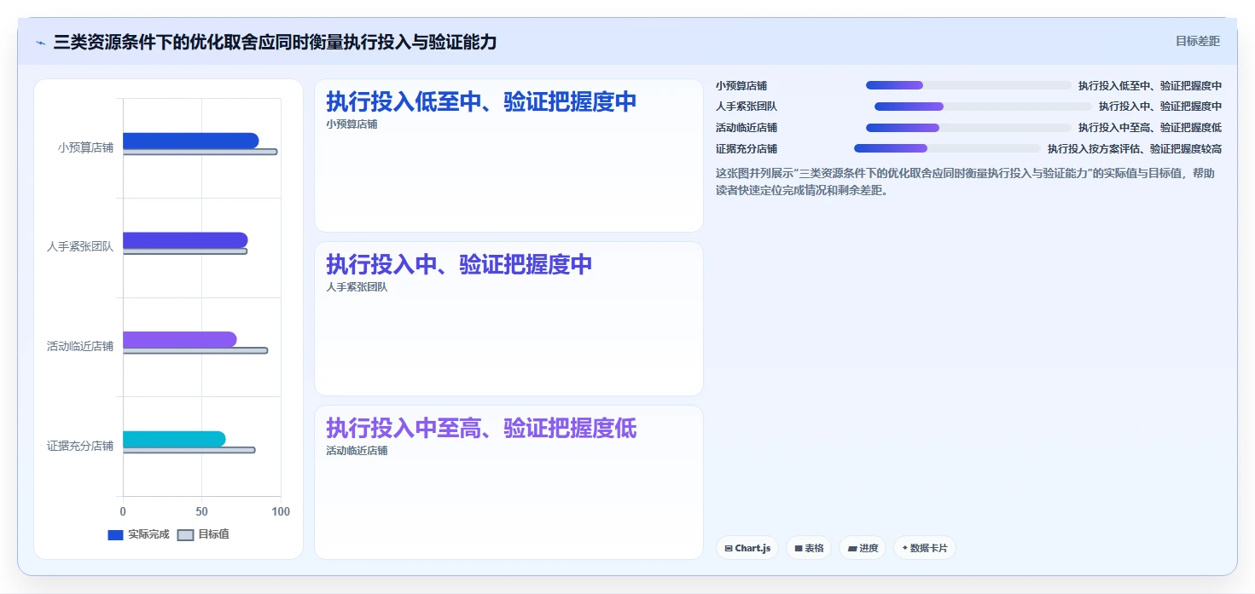Click the 活动临近店铺 chart axis label
The width and height of the screenshot is (1255, 594).
[x=80, y=346]
